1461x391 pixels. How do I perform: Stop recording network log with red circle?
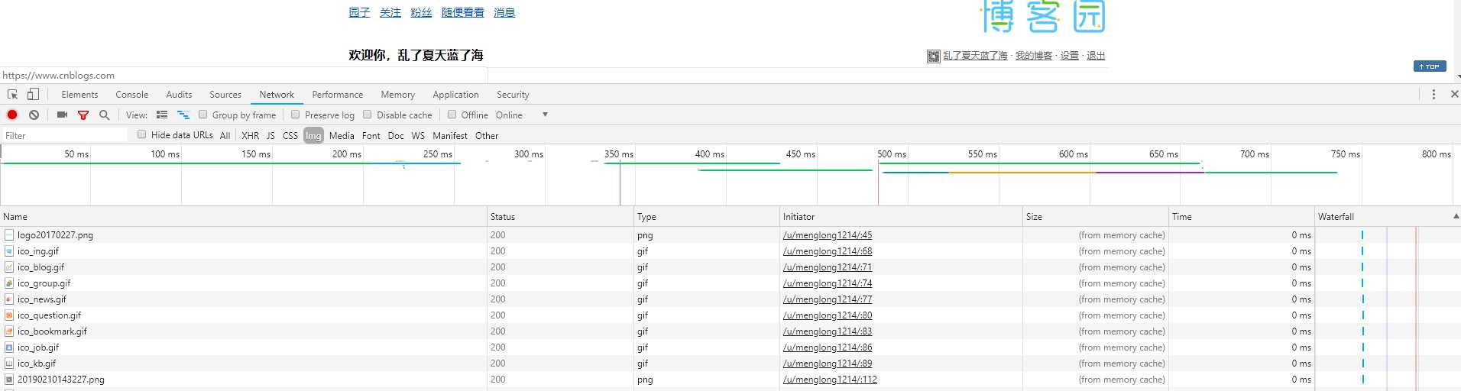[x=12, y=115]
